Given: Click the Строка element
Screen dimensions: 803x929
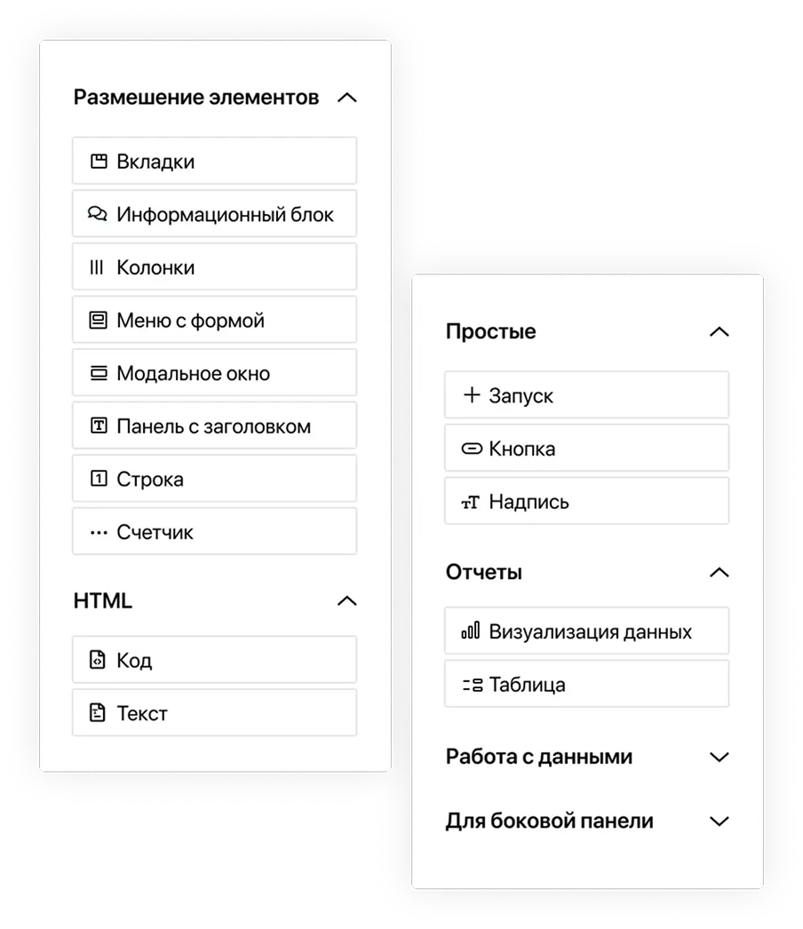Looking at the screenshot, I should click(213, 478).
